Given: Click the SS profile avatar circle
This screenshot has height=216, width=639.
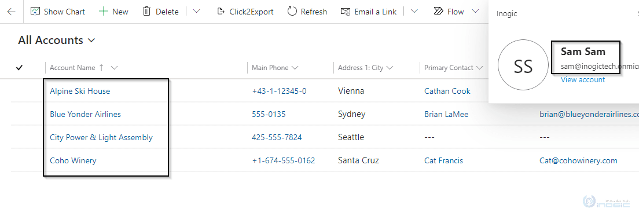Looking at the screenshot, I should [x=523, y=65].
